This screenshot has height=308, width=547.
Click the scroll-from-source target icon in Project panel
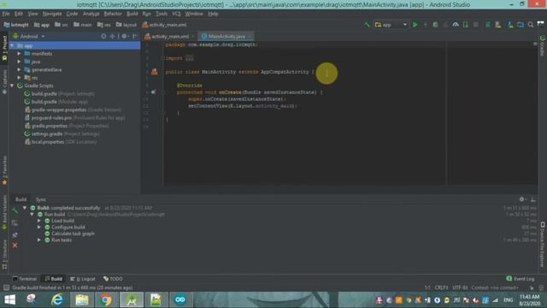[x=103, y=36]
